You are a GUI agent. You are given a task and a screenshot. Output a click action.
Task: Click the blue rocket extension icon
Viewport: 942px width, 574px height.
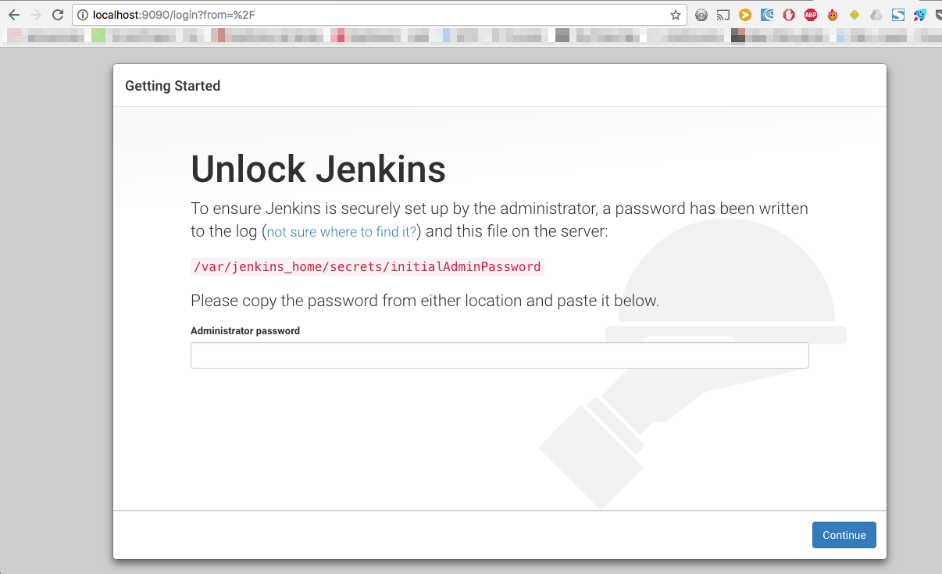920,15
